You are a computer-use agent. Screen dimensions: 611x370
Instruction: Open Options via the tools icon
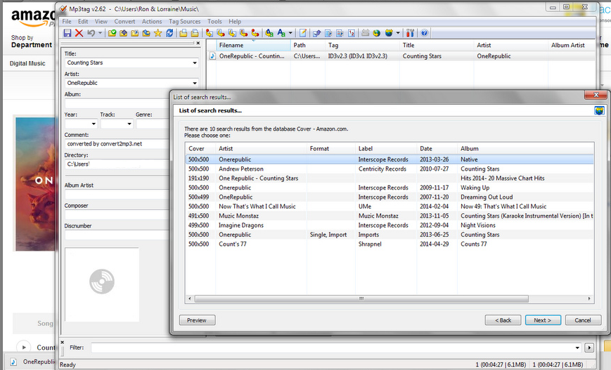coord(410,33)
